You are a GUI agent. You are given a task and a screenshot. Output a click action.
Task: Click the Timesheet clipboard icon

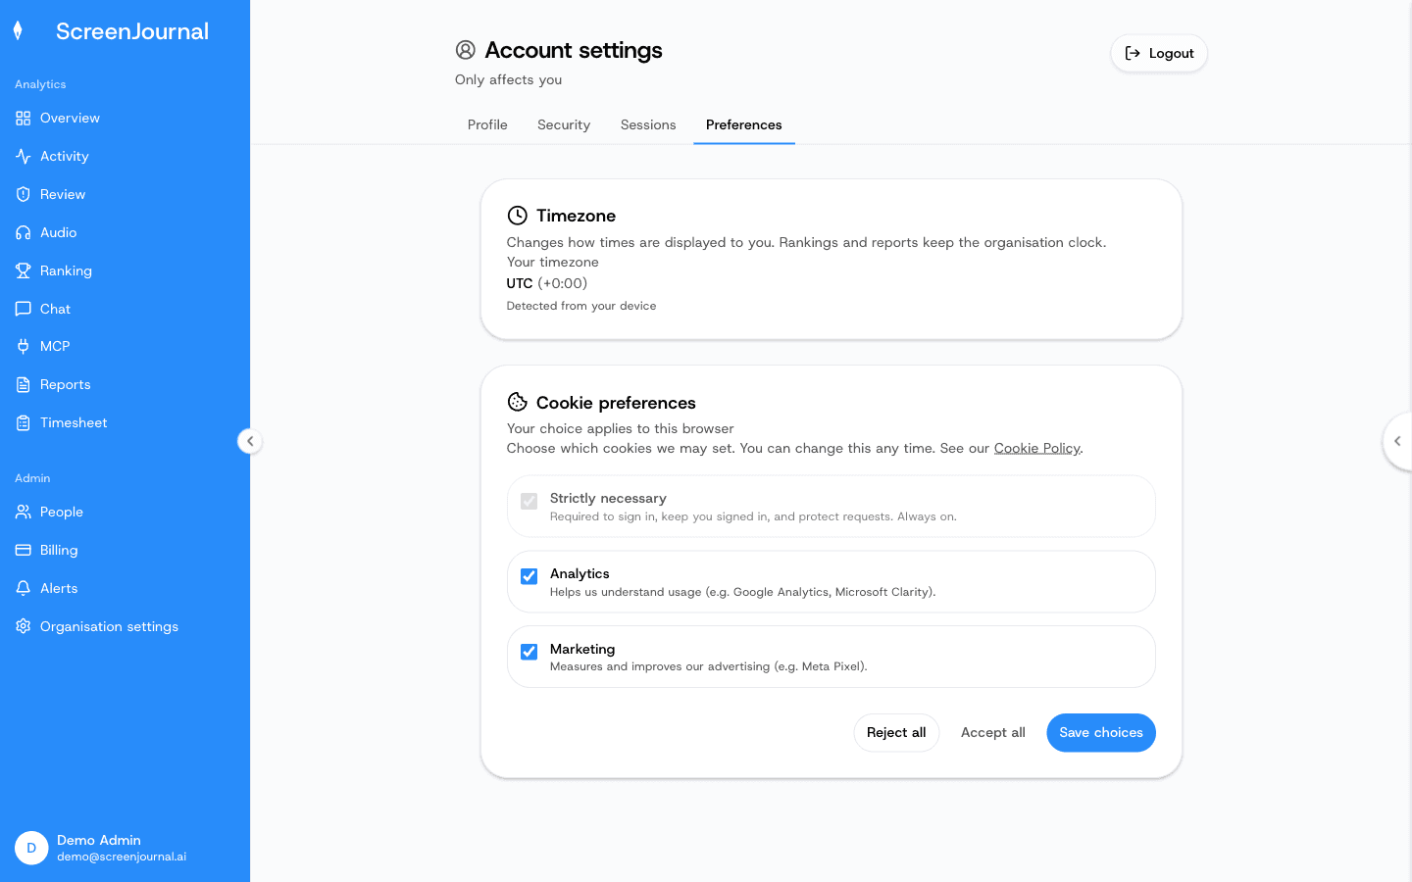pyautogui.click(x=24, y=423)
